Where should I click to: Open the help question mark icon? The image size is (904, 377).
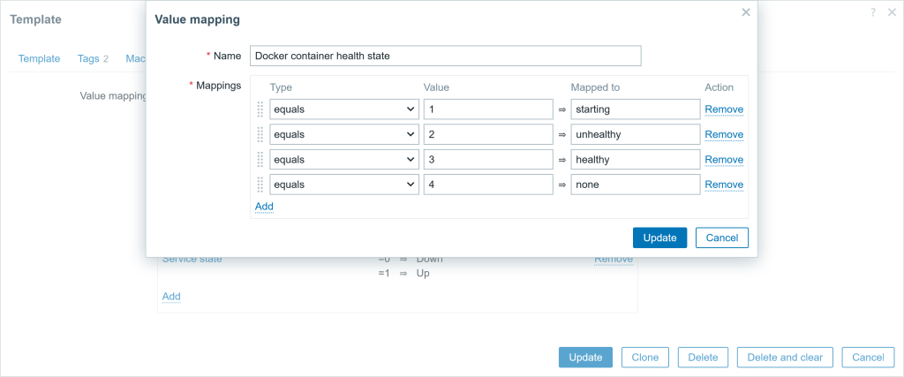(x=873, y=12)
